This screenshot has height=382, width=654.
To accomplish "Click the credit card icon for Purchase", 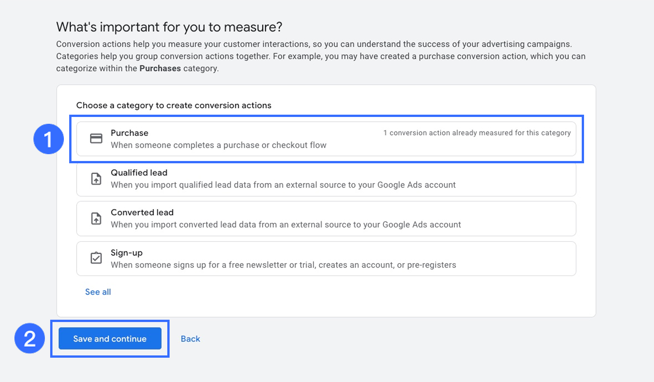I will [96, 139].
